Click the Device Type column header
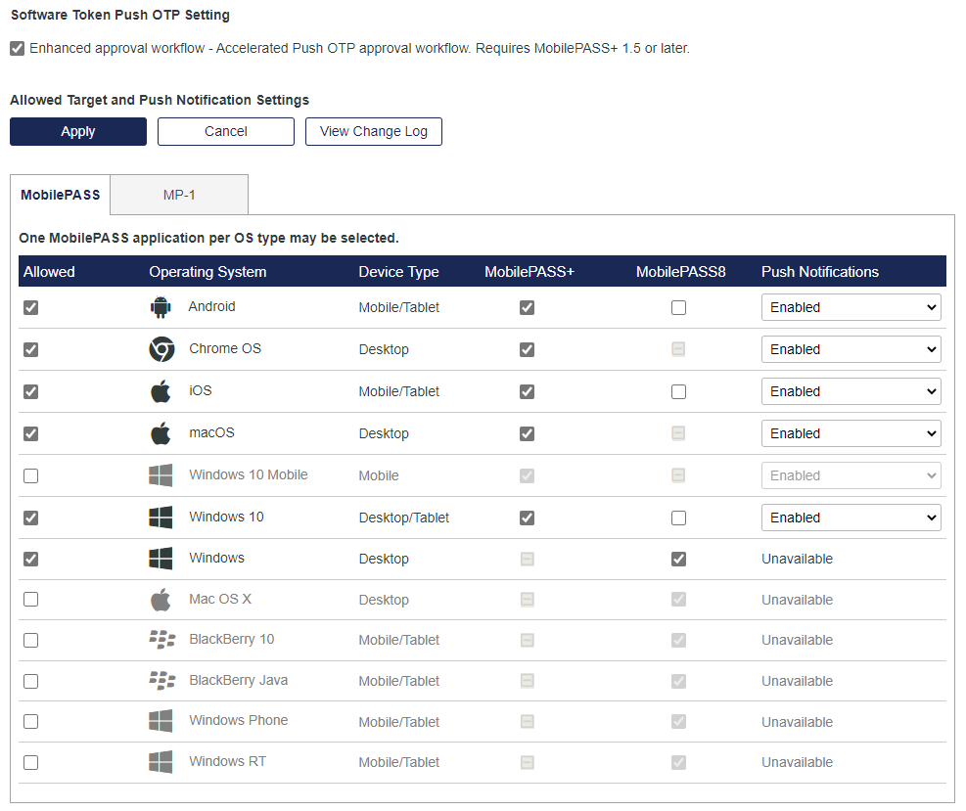This screenshot has width=966, height=811. click(x=398, y=272)
